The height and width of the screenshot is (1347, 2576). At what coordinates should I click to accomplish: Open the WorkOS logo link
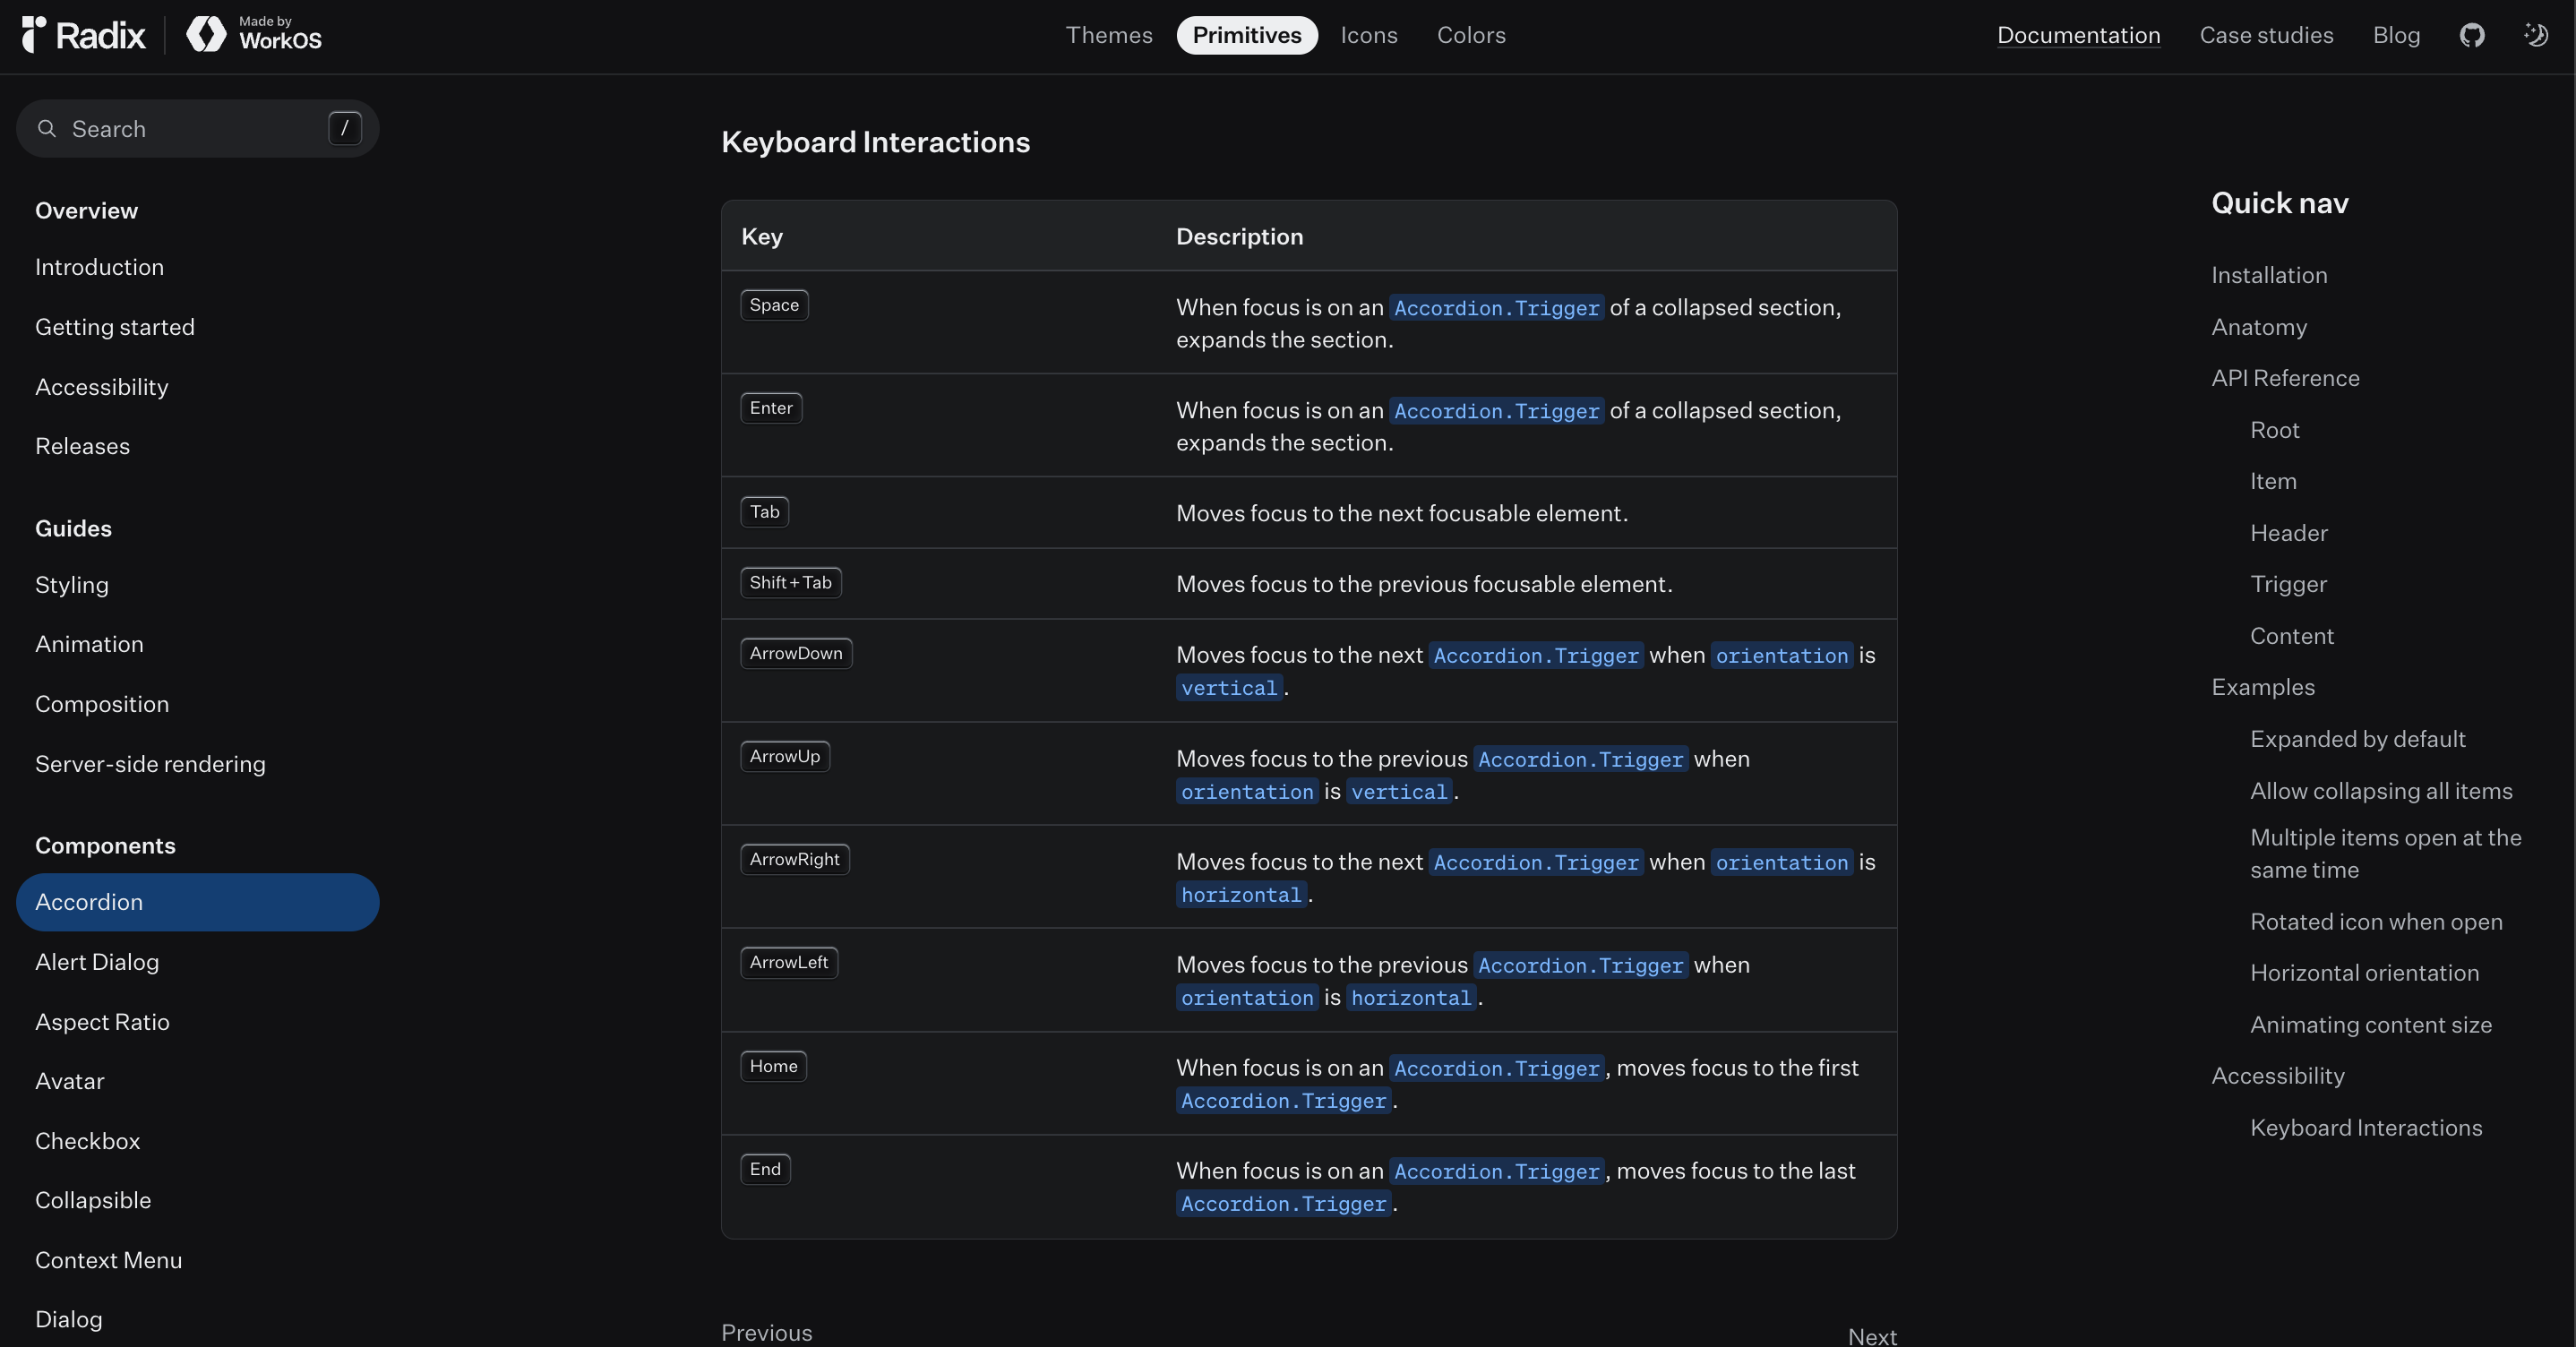[x=254, y=34]
